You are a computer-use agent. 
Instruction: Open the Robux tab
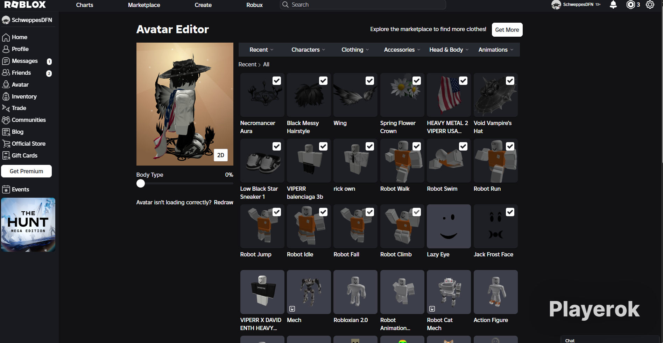255,5
